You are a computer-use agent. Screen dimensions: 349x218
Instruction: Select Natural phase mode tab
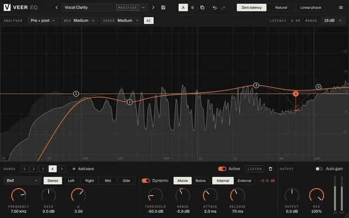click(281, 8)
